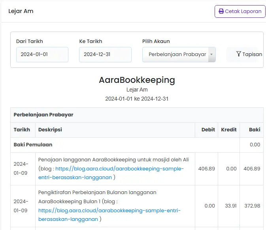
Task: Click the Cetak Laporan print button
Action: 240,11
